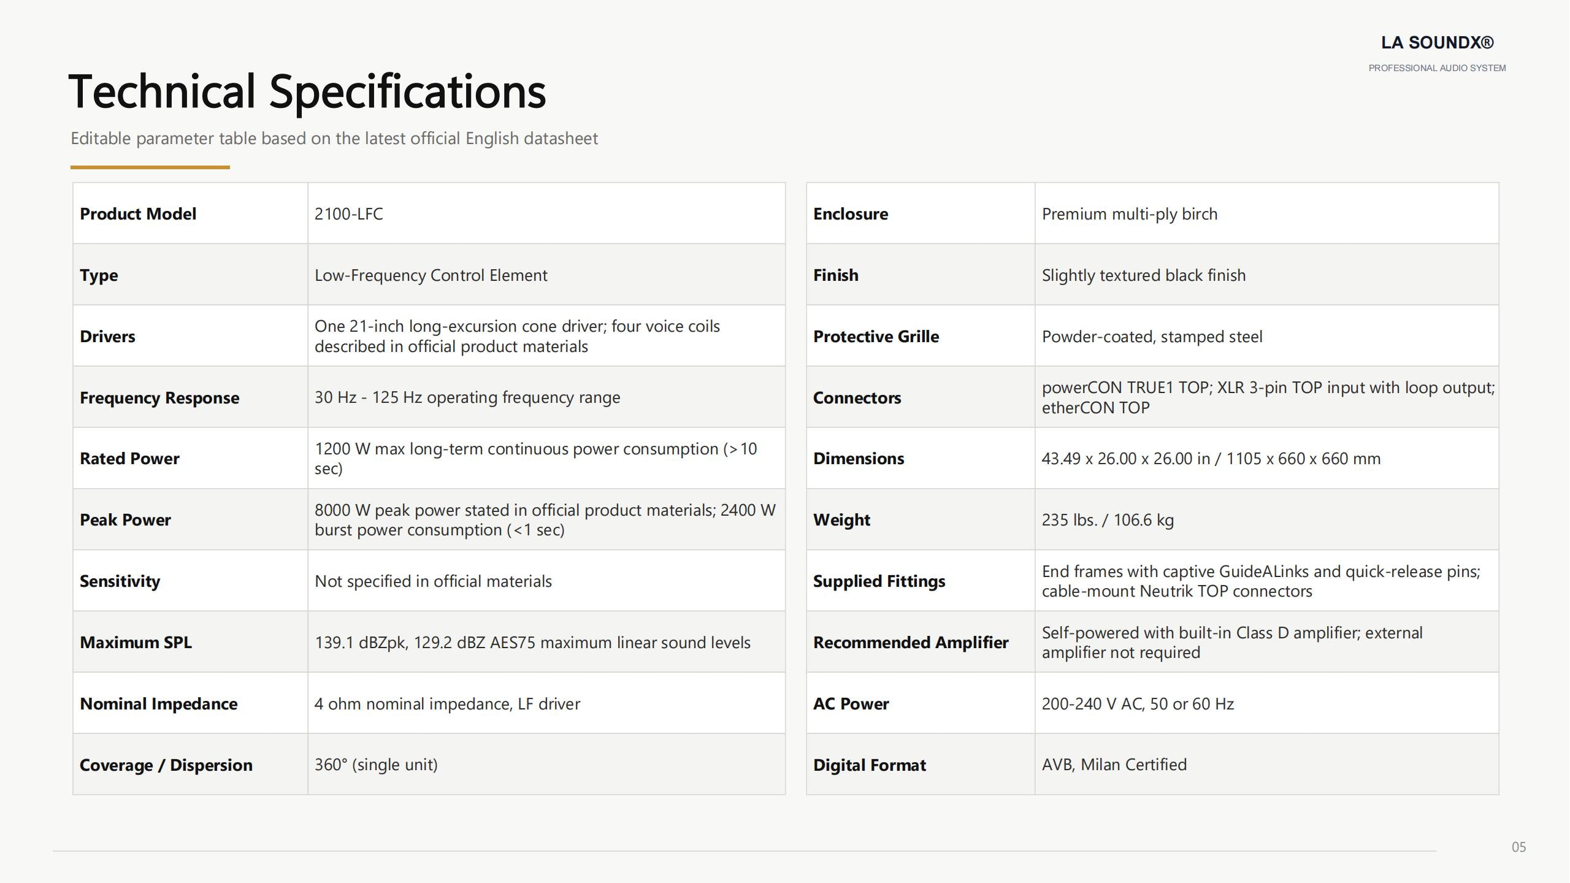Select the 'Rated Power' label cell
This screenshot has height=883, width=1570.
coord(190,458)
